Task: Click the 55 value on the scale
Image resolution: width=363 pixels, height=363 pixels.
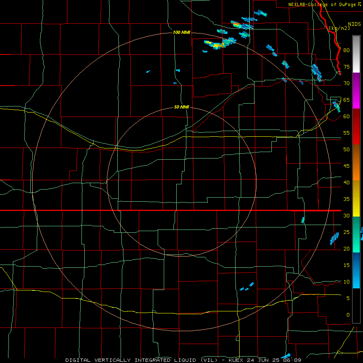Action: point(346,133)
